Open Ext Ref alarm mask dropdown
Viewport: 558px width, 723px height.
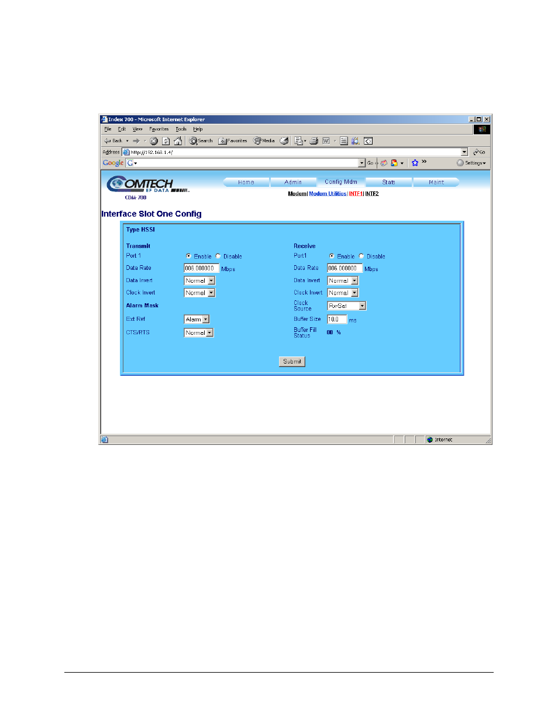197,320
